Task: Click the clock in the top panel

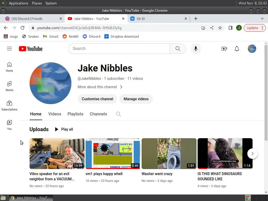Action: point(253,3)
